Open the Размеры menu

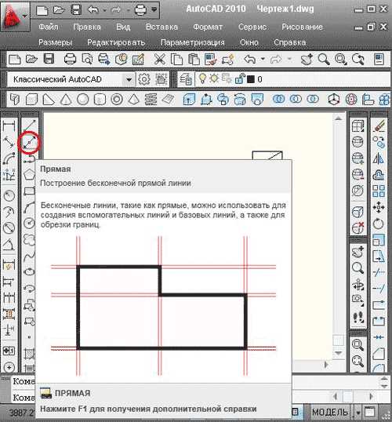tap(55, 42)
